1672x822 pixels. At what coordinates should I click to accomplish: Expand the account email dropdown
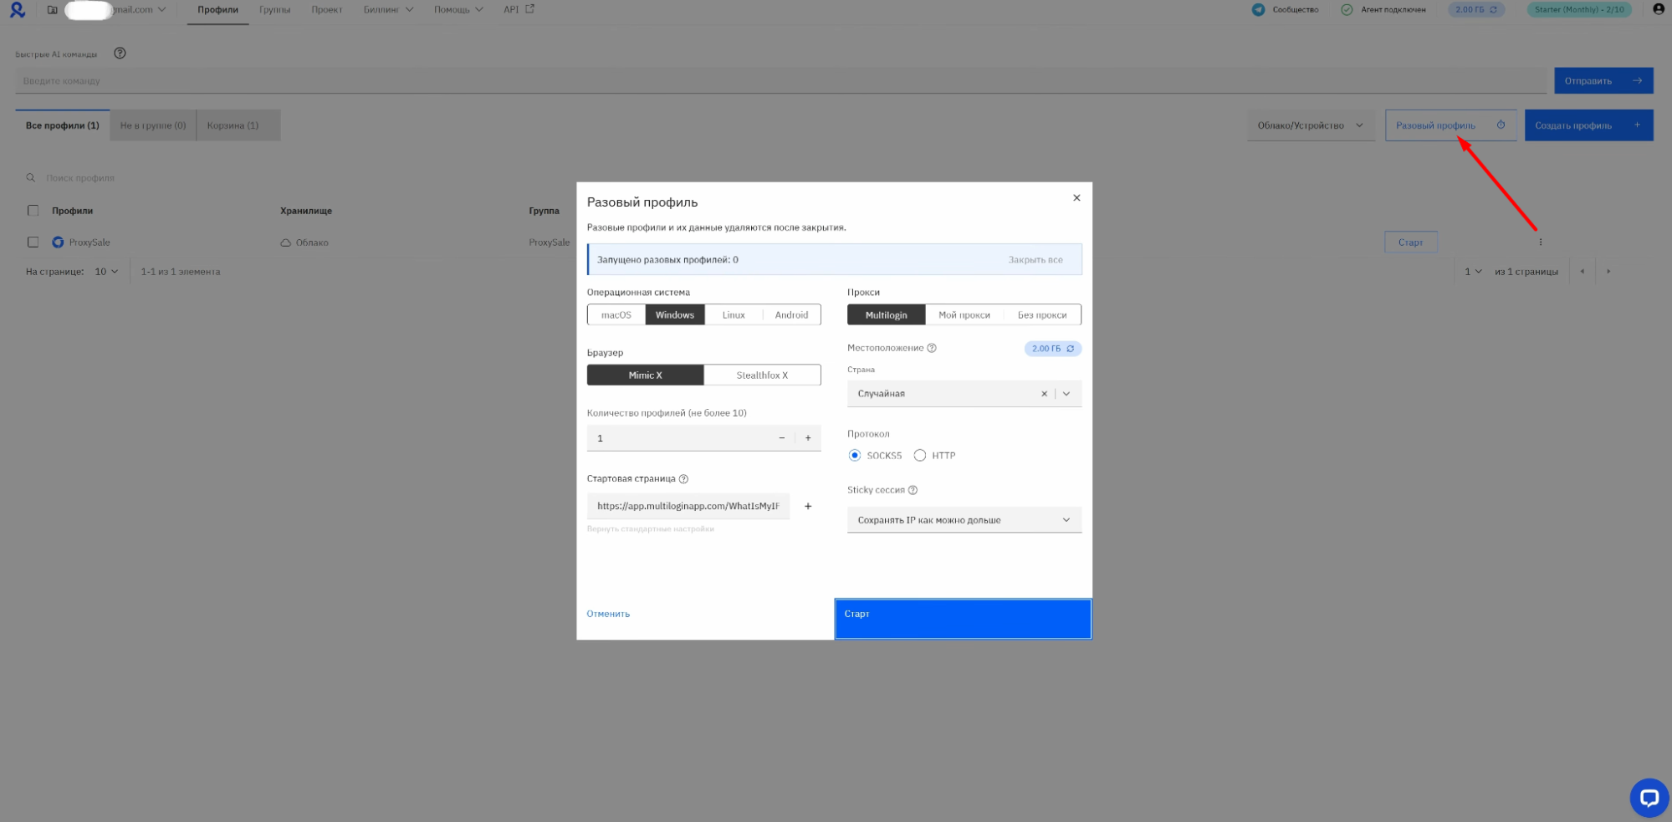coord(161,10)
